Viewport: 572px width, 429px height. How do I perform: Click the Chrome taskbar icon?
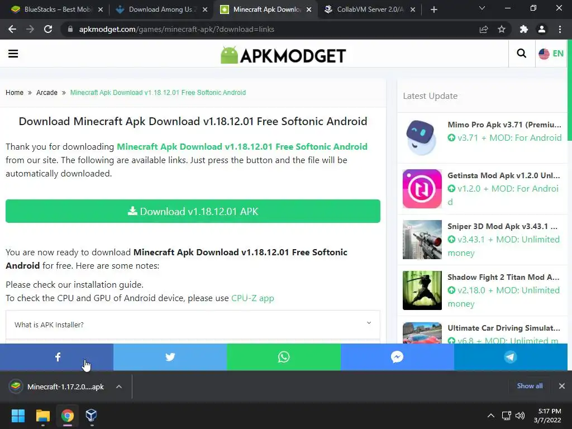(x=68, y=416)
